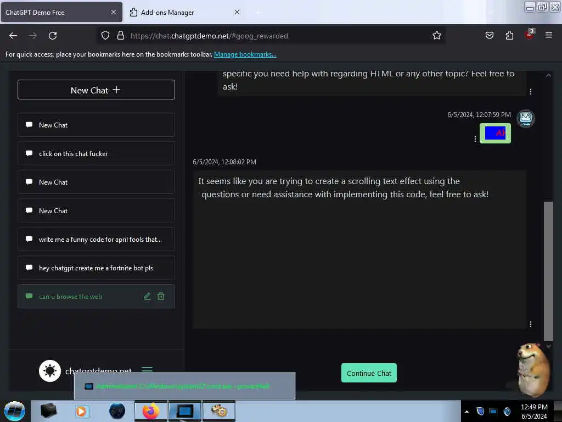Open the Windows Start orb
562x422 pixels.
point(15,411)
